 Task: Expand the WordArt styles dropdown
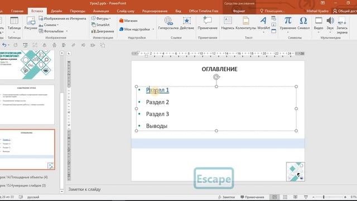click(x=263, y=32)
